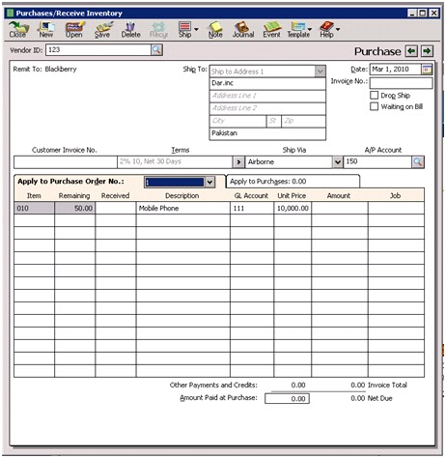This screenshot has width=446, height=458.
Task: Expand the Template dropdown arrow
Action: [310, 29]
